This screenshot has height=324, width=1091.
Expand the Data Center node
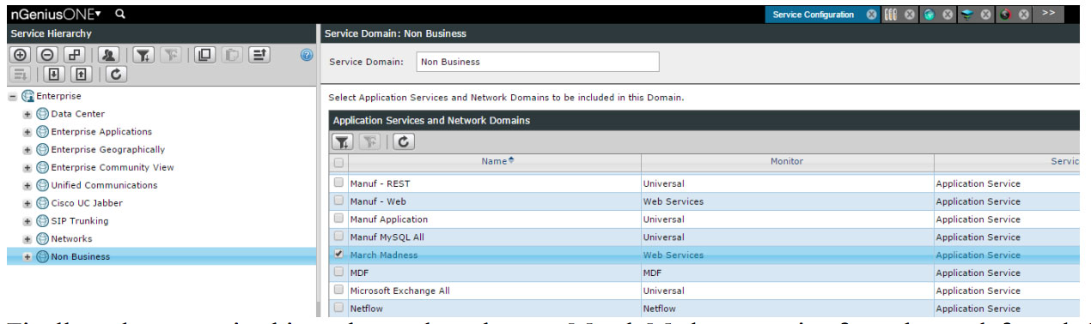click(x=27, y=114)
